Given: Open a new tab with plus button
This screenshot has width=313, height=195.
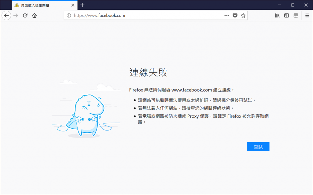Looking at the screenshot, I should 83,5.
